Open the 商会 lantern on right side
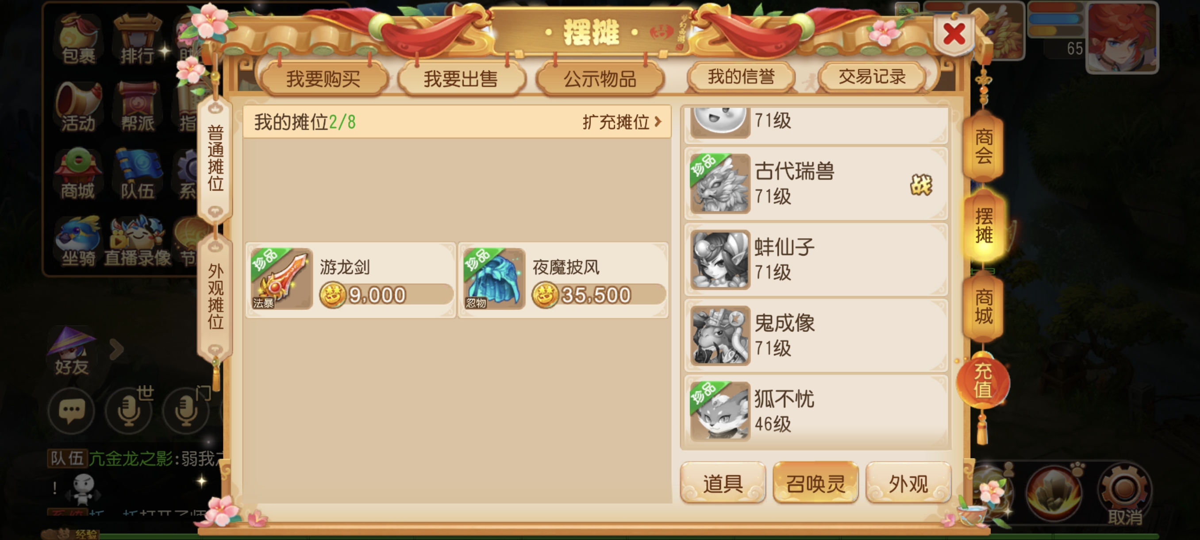 (983, 146)
